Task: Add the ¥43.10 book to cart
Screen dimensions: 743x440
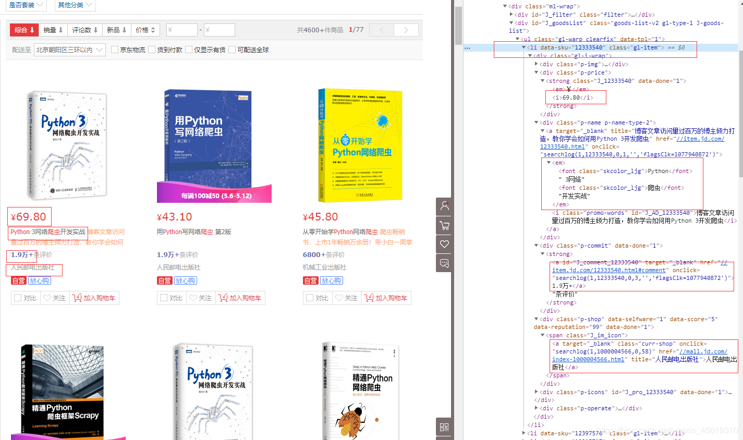Action: pyautogui.click(x=240, y=298)
